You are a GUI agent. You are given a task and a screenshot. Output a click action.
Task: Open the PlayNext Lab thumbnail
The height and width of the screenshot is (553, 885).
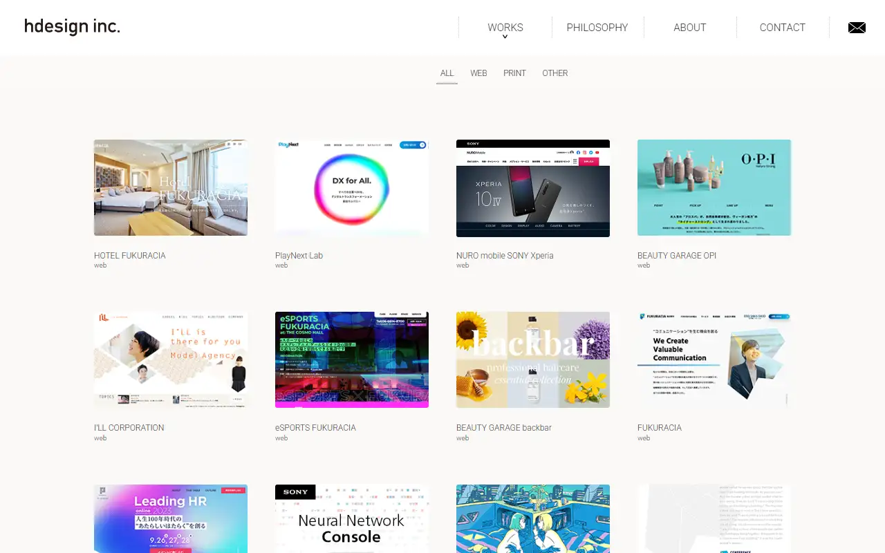click(x=352, y=188)
